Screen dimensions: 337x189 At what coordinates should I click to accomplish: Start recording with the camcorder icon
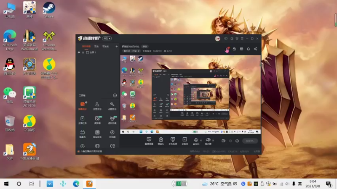click(224, 141)
